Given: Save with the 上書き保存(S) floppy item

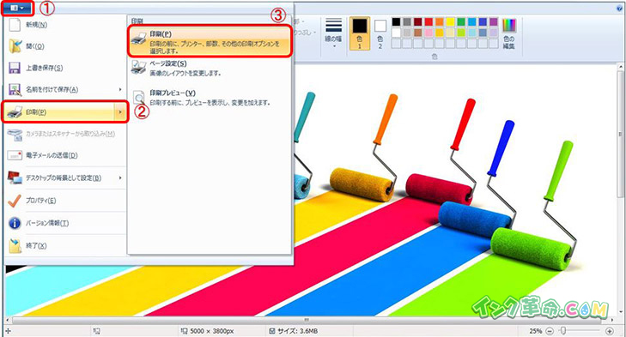Looking at the screenshot, I should (64, 68).
